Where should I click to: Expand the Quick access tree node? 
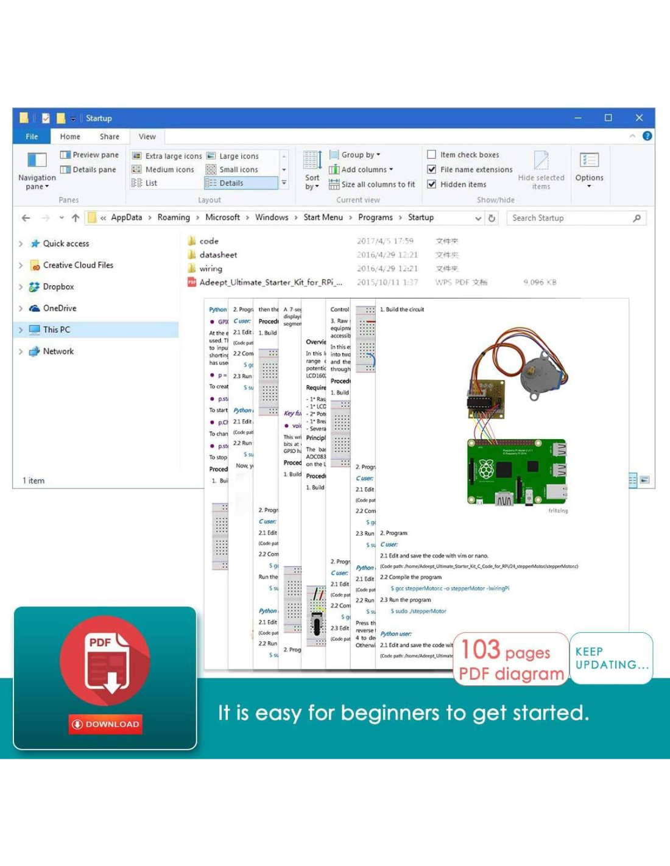coord(21,244)
